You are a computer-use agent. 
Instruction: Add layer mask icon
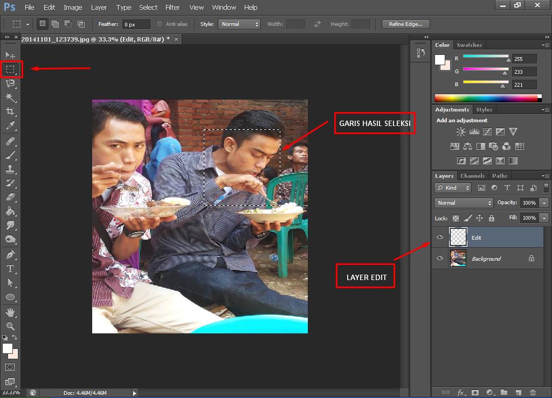pyautogui.click(x=475, y=393)
